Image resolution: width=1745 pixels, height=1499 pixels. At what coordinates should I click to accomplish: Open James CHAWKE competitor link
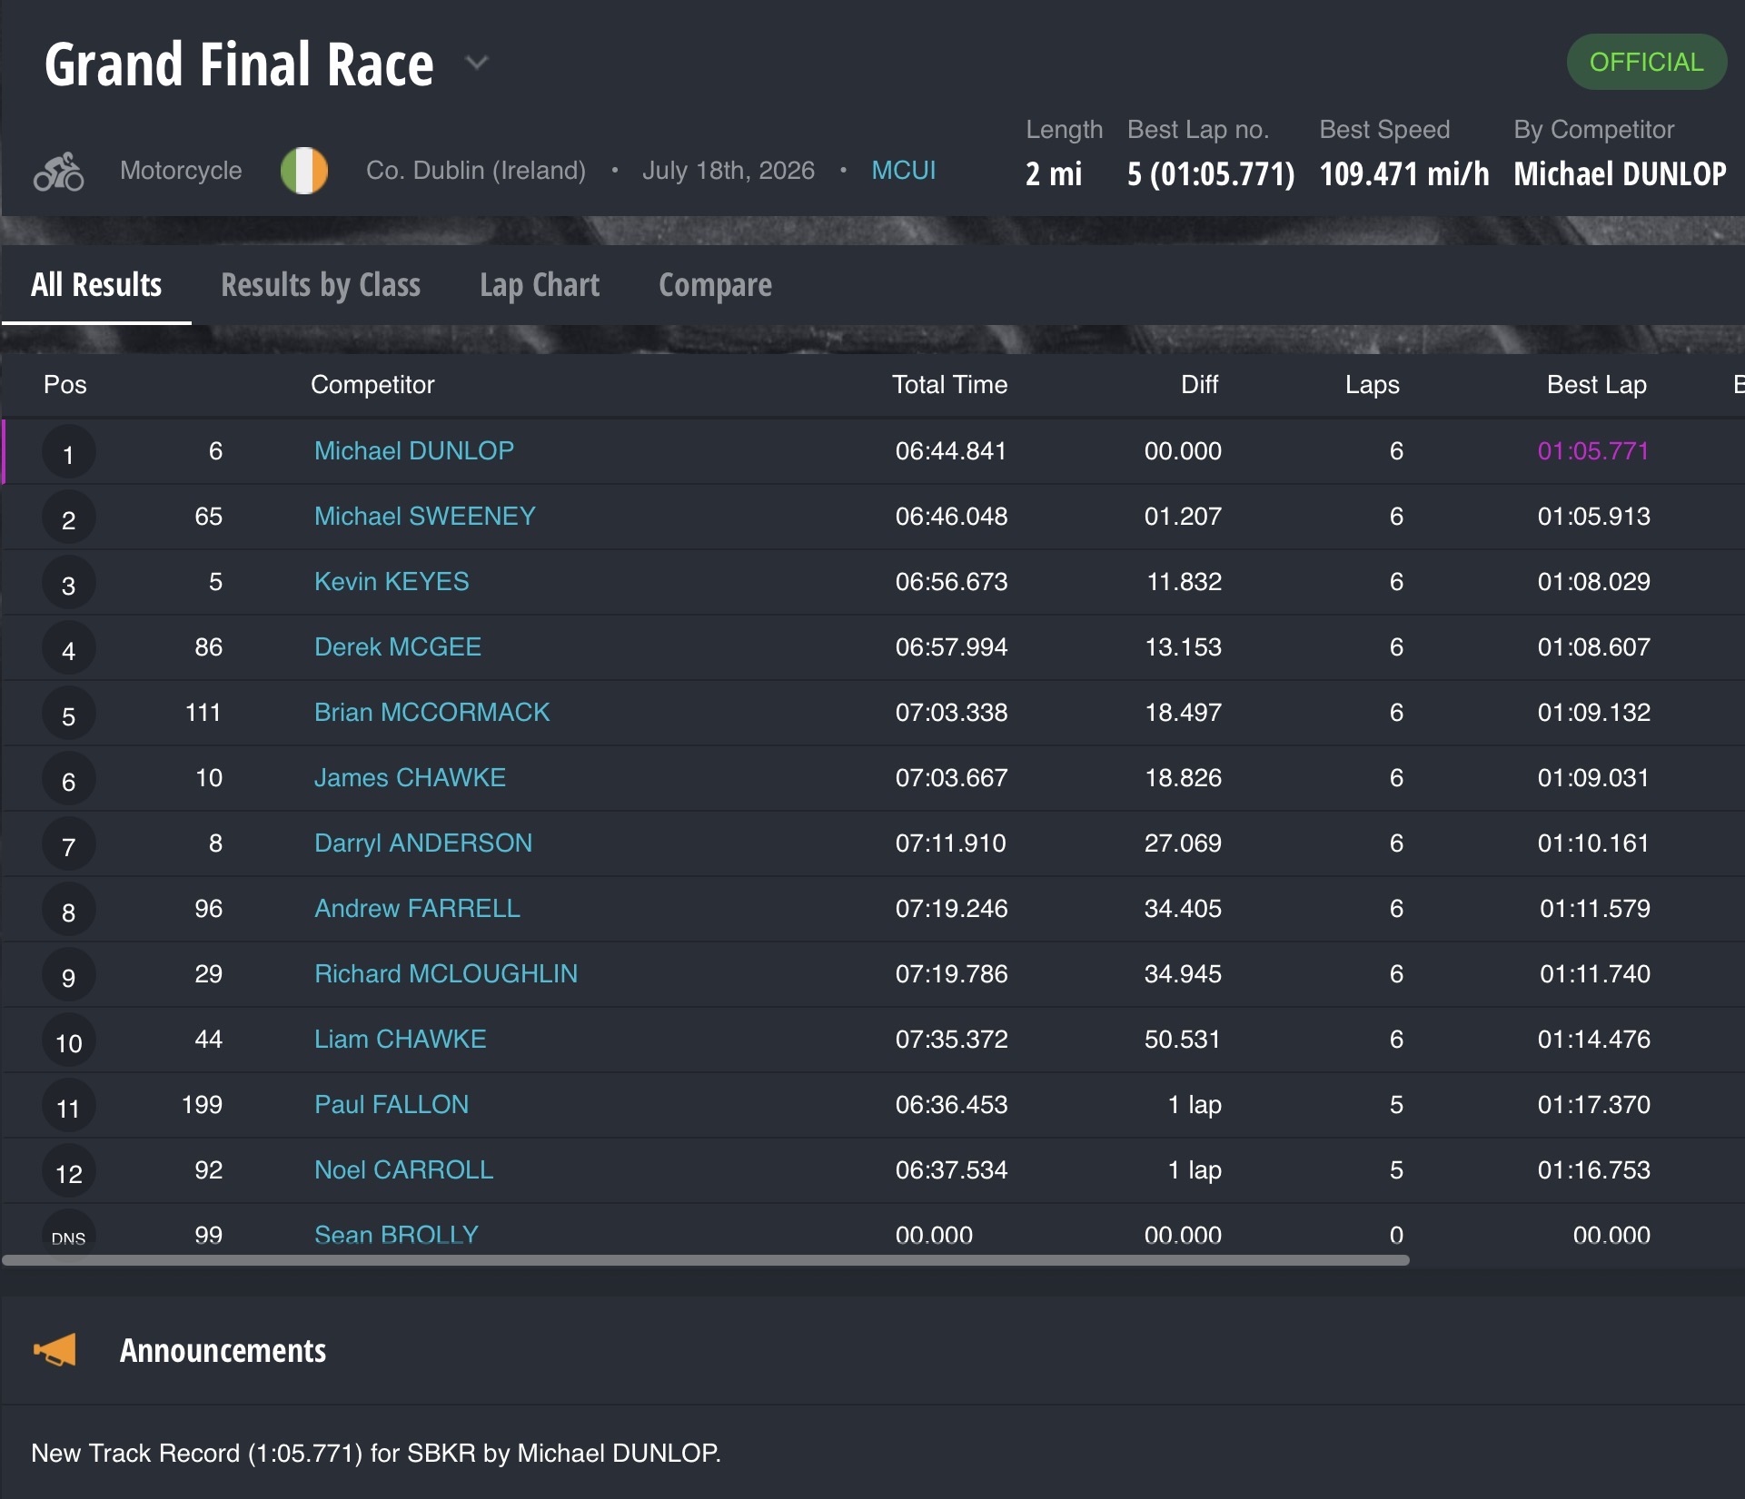410,777
